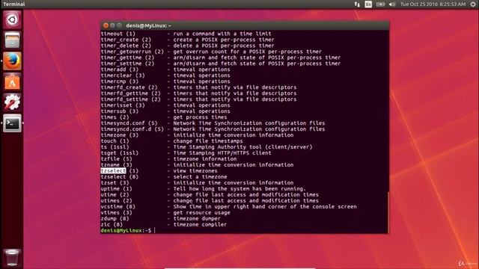Image resolution: width=479 pixels, height=269 pixels.
Task: Open the Ubuntu Dash search launcher
Action: click(12, 20)
